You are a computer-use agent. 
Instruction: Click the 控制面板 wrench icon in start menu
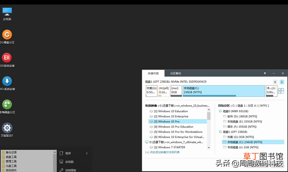point(61,170)
